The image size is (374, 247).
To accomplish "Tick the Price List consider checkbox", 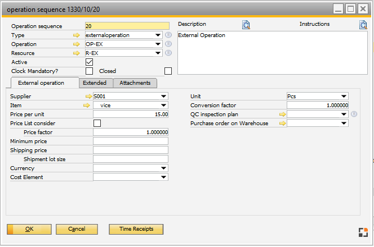I will pyautogui.click(x=97, y=123).
